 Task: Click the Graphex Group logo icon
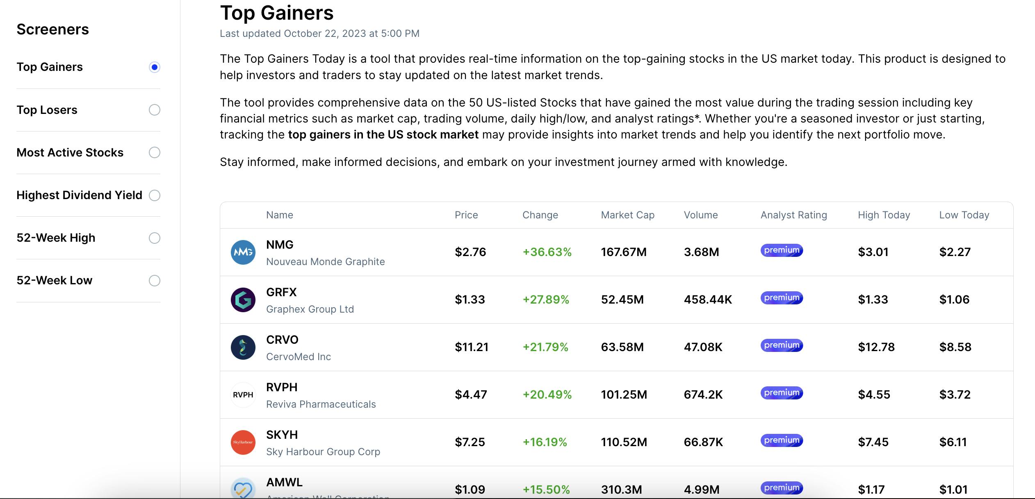pos(243,300)
